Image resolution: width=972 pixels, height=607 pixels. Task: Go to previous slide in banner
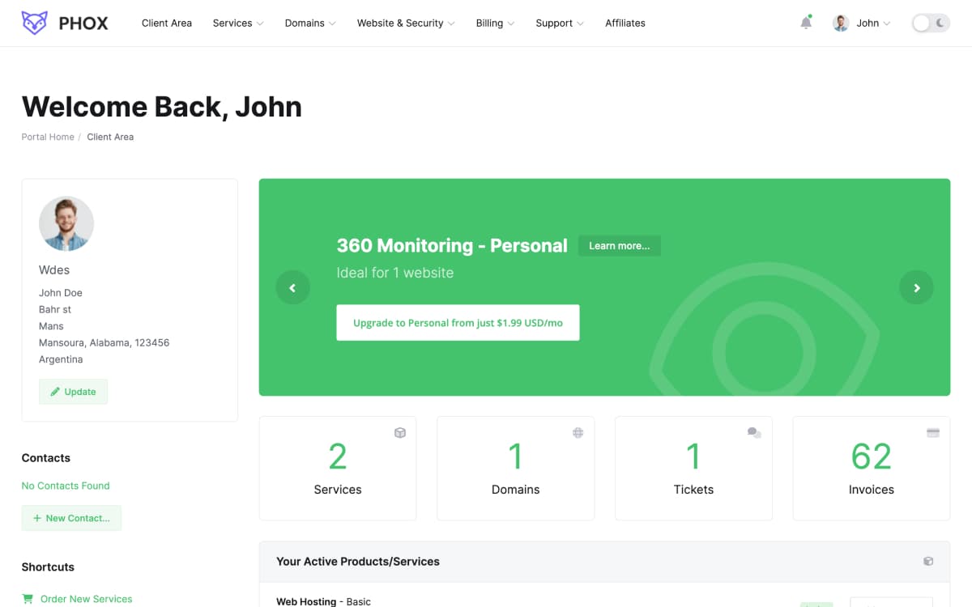click(x=292, y=287)
